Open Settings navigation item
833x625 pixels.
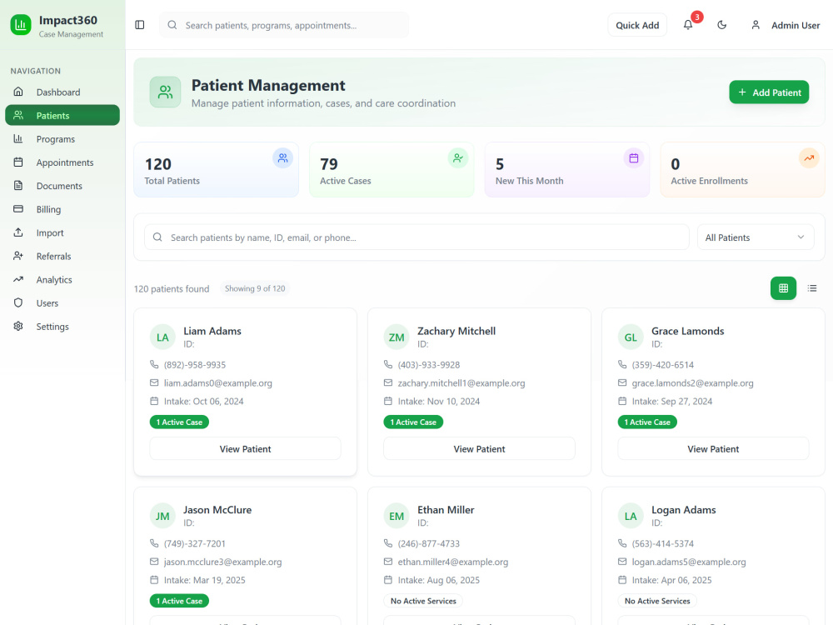(62, 326)
